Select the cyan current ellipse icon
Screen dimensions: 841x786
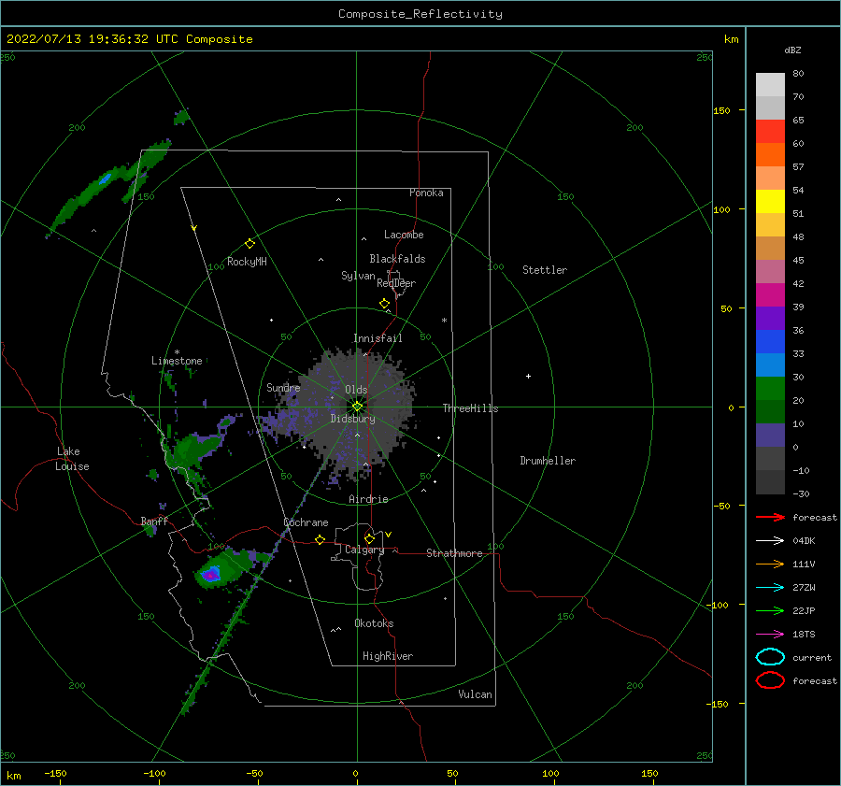tap(770, 657)
